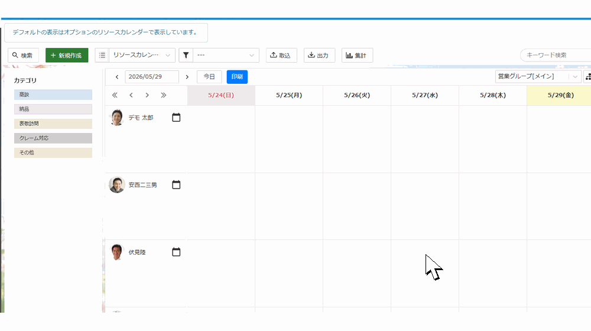Click the name デモ 太郎
The height and width of the screenshot is (331, 591).
[141, 118]
